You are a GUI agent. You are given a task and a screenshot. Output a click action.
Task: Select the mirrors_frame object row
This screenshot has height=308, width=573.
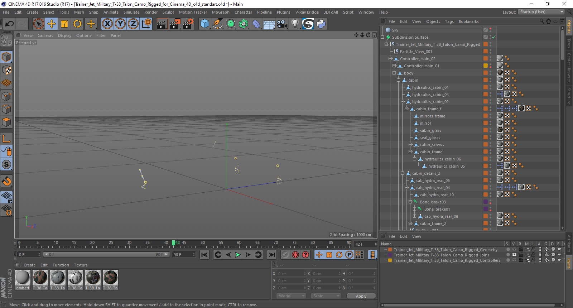pyautogui.click(x=432, y=116)
